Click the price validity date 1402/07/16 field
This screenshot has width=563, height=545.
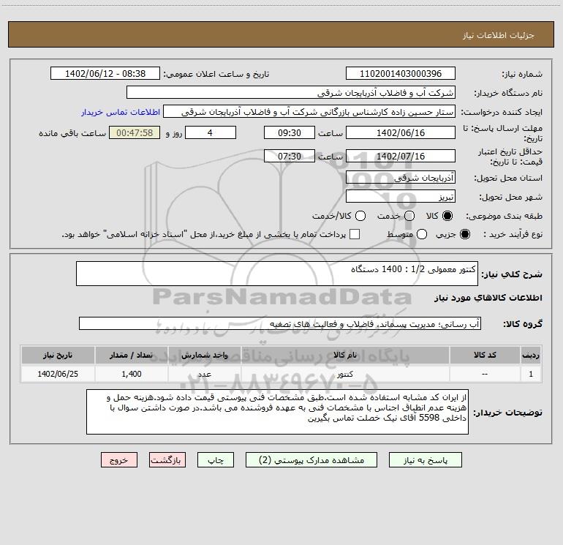pyautogui.click(x=401, y=156)
